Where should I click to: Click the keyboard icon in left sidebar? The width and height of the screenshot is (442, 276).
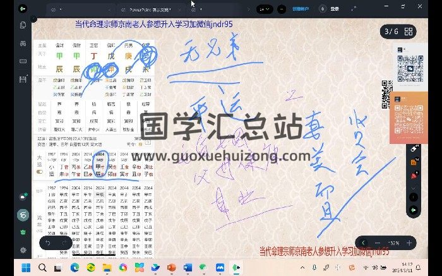pyautogui.click(x=23, y=61)
